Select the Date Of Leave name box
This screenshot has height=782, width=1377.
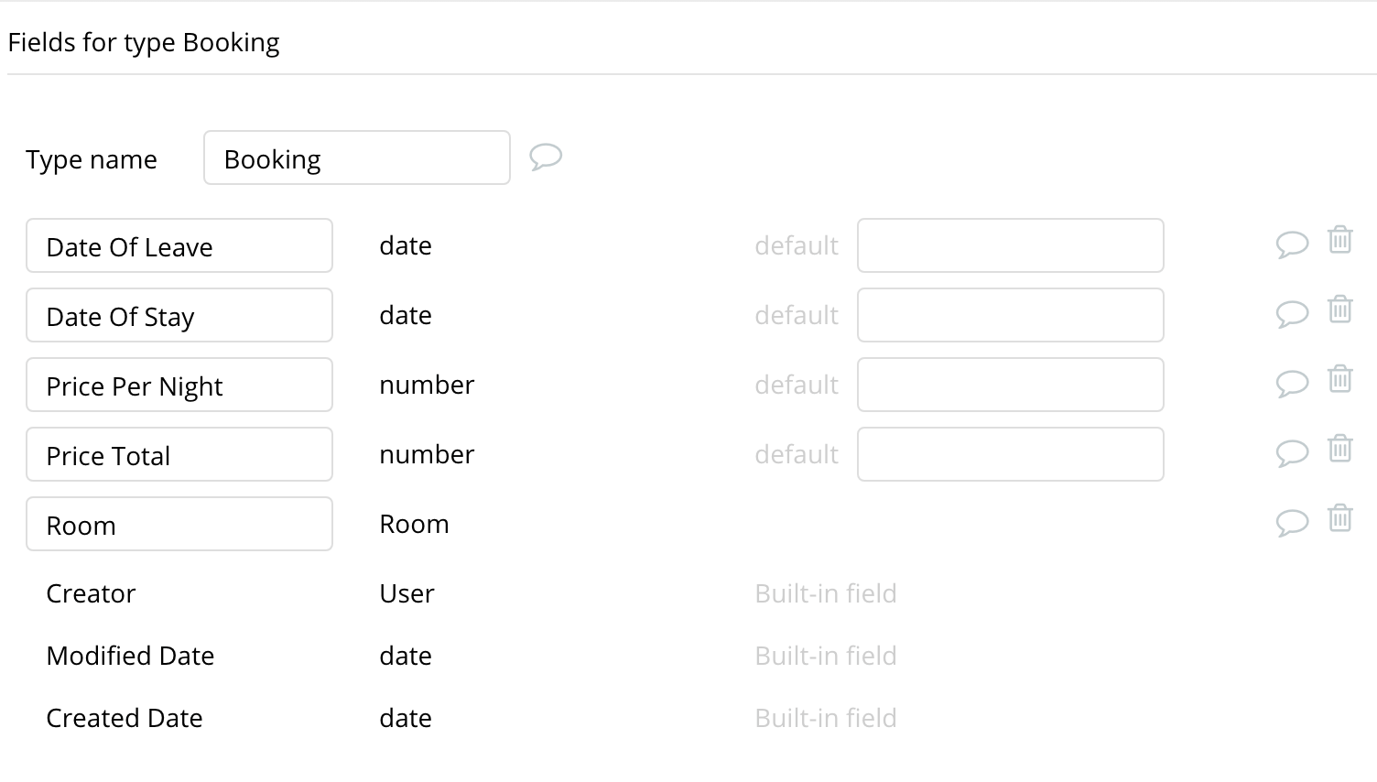[179, 245]
